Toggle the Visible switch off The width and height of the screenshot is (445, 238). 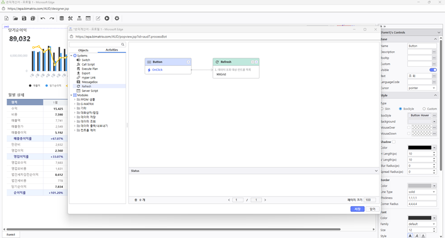tap(433, 70)
